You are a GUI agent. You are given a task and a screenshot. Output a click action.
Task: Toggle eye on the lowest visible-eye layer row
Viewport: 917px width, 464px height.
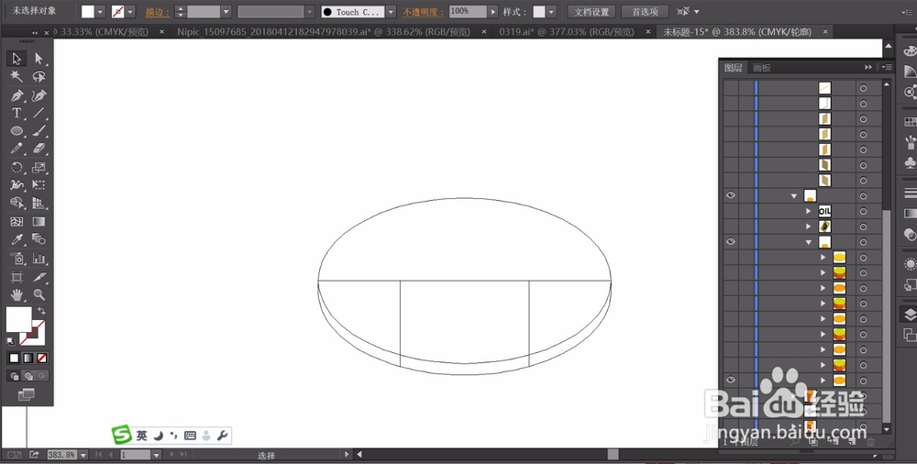[731, 381]
